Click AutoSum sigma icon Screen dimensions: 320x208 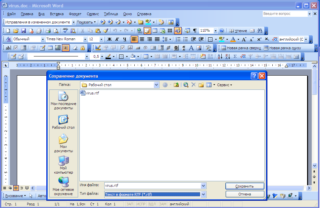click(235, 56)
